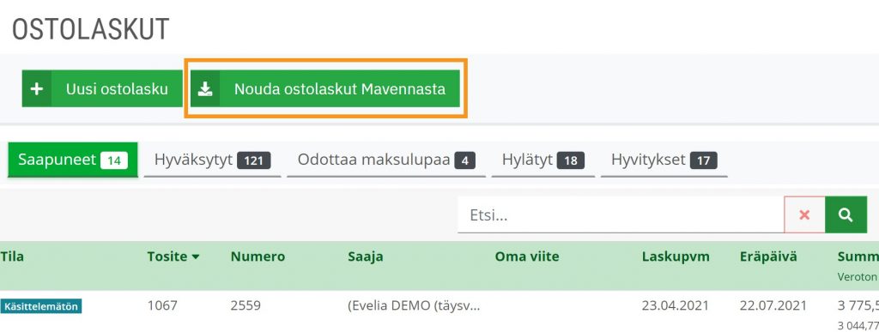Click the Uusi ostolasku button
This screenshot has width=879, height=332.
tap(103, 88)
